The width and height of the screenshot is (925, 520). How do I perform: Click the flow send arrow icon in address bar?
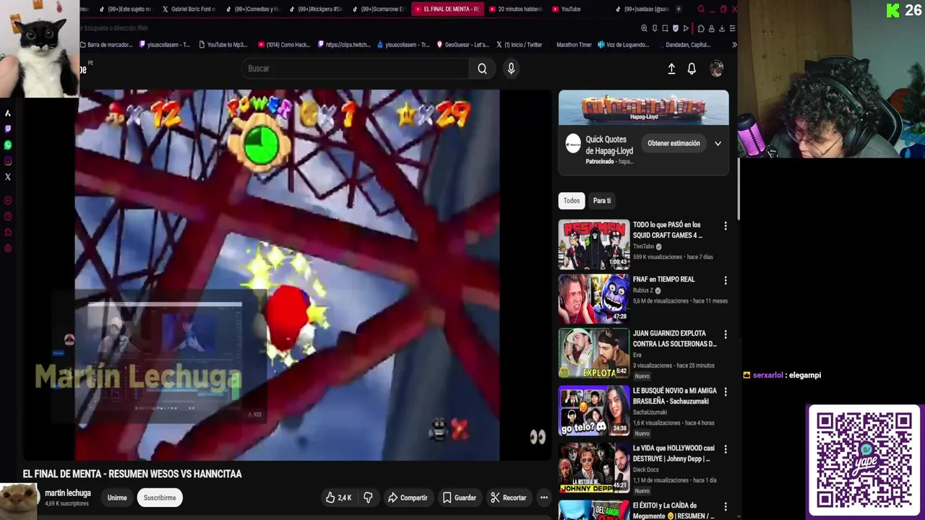(686, 28)
